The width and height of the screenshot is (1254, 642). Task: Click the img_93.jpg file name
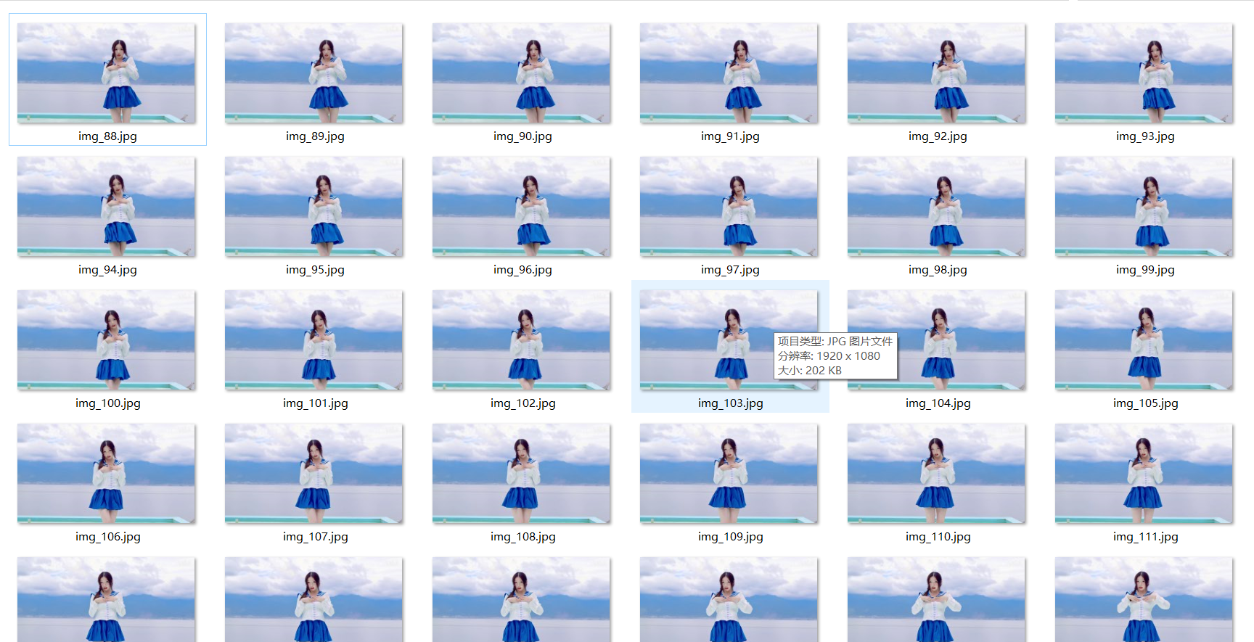(1145, 136)
